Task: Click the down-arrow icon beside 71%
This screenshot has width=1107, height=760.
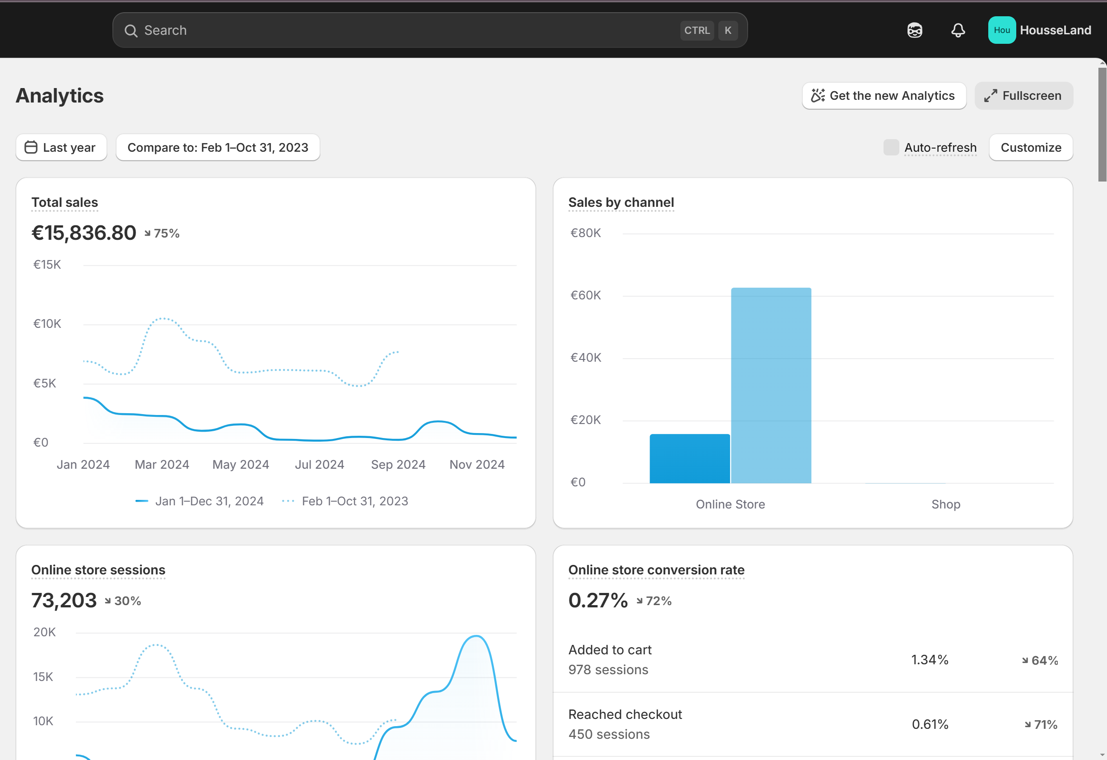Action: [1028, 725]
